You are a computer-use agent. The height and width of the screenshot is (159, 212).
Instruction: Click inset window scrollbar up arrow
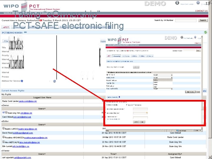click(202, 37)
